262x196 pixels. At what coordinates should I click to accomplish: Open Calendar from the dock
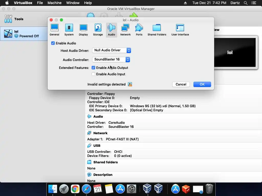coord(97,189)
